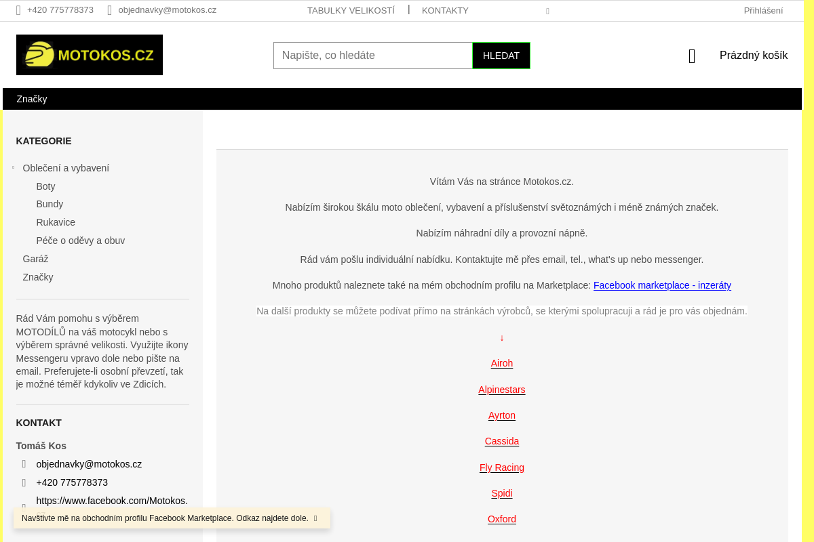Click the Motokos.cz logo
Image resolution: width=814 pixels, height=542 pixels.
[x=90, y=55]
